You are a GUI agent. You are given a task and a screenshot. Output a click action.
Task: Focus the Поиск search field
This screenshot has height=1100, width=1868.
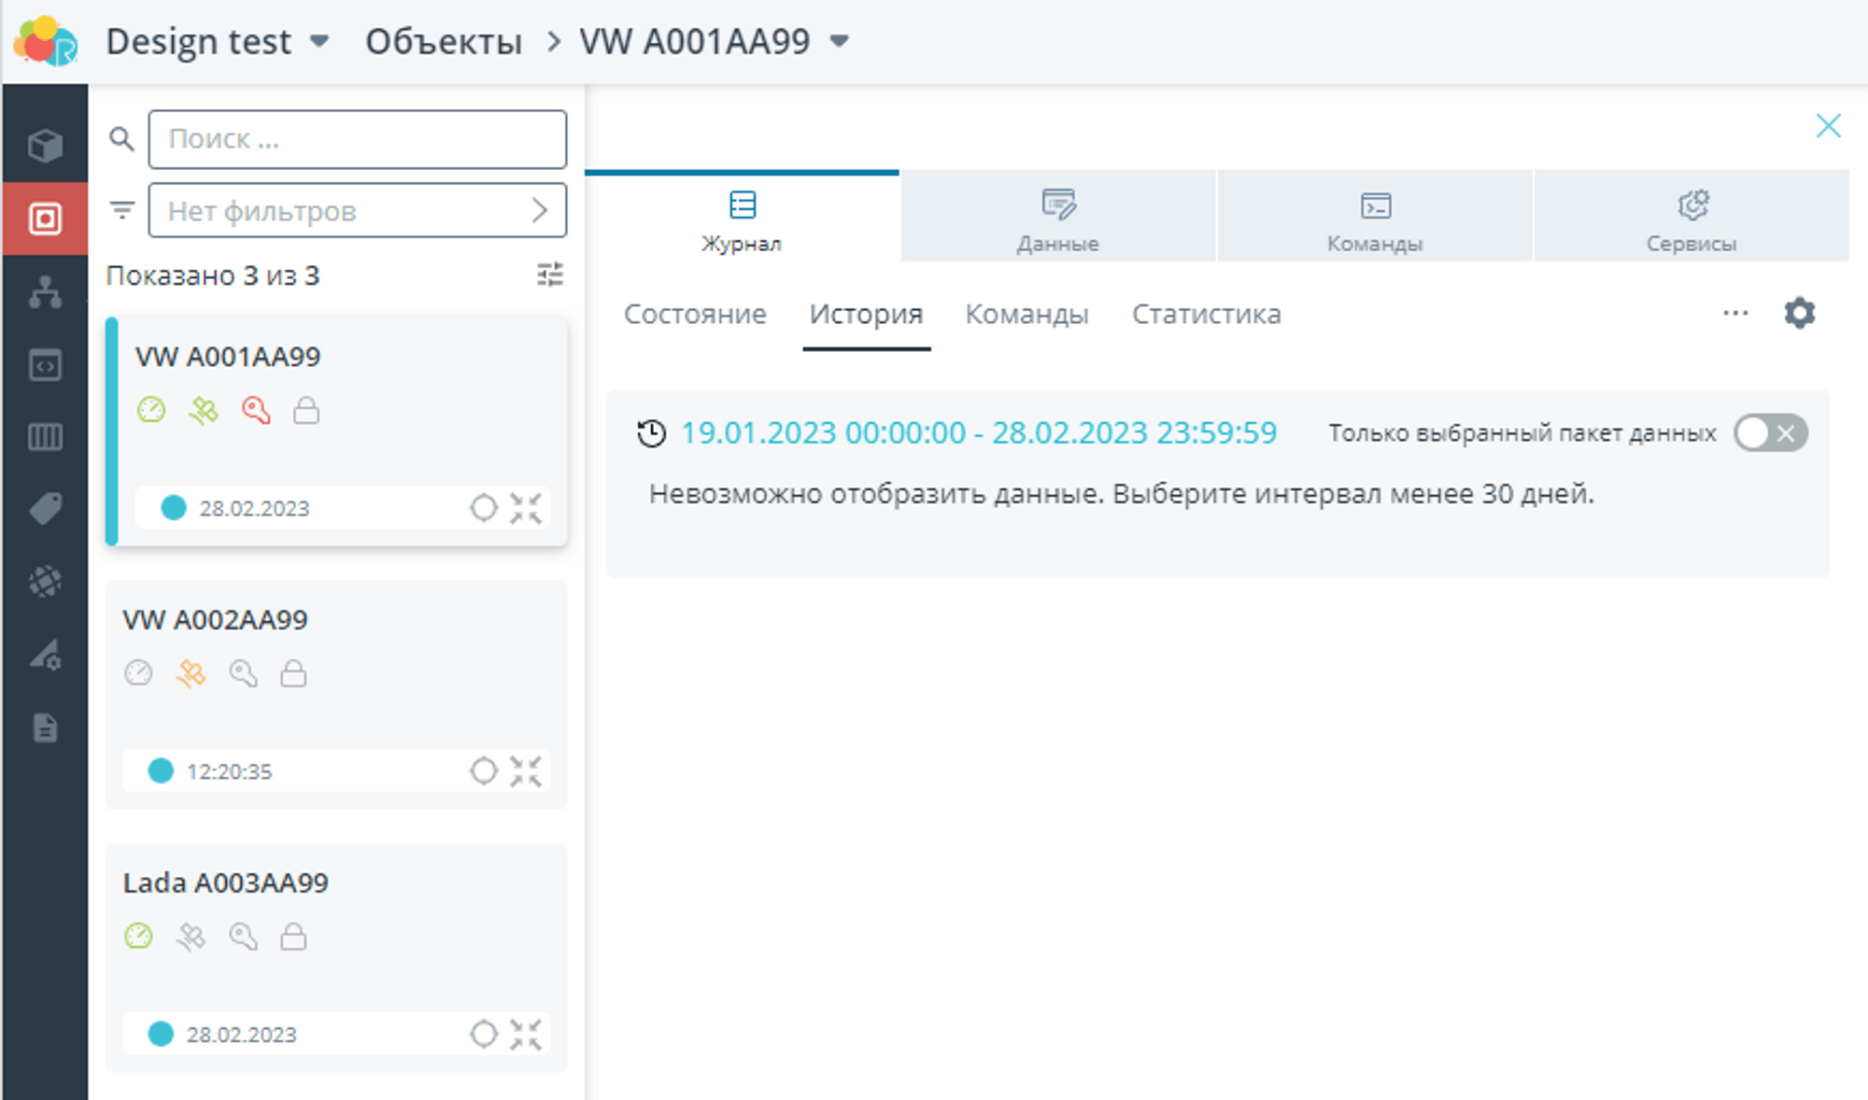click(357, 139)
